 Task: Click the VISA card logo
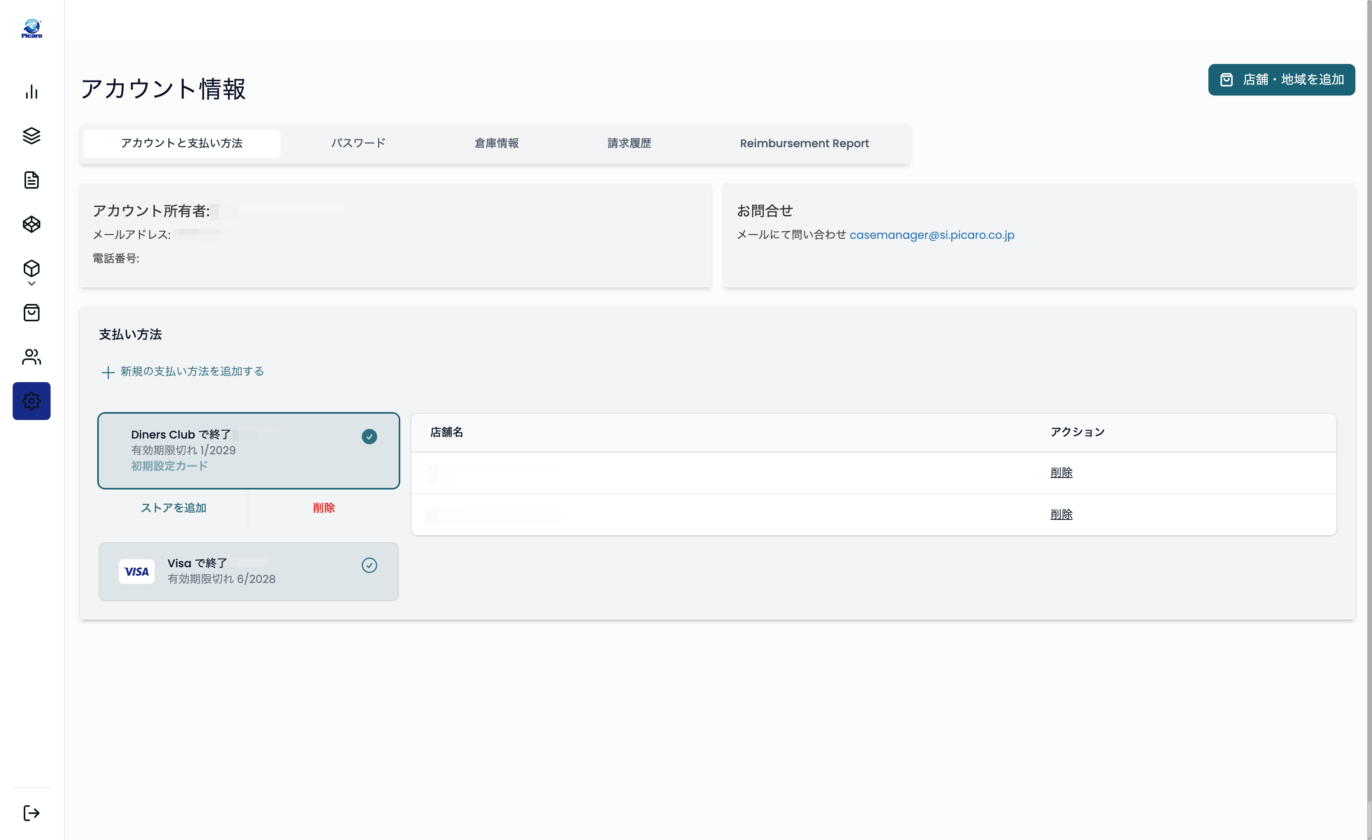pyautogui.click(x=136, y=572)
